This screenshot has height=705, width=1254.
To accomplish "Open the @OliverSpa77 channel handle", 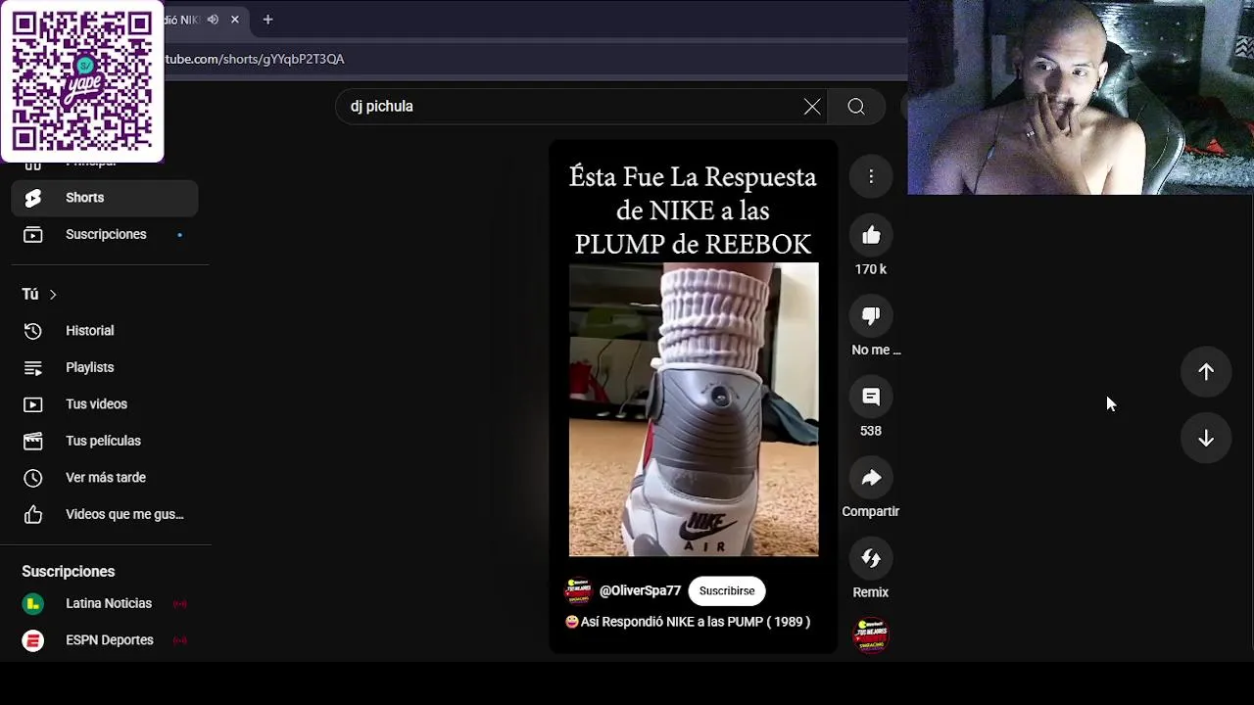I will 640,591.
